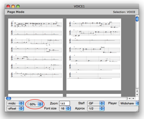The image size is (144, 119).
Task: Click the yellow minimize window button
Action: click(13, 6)
